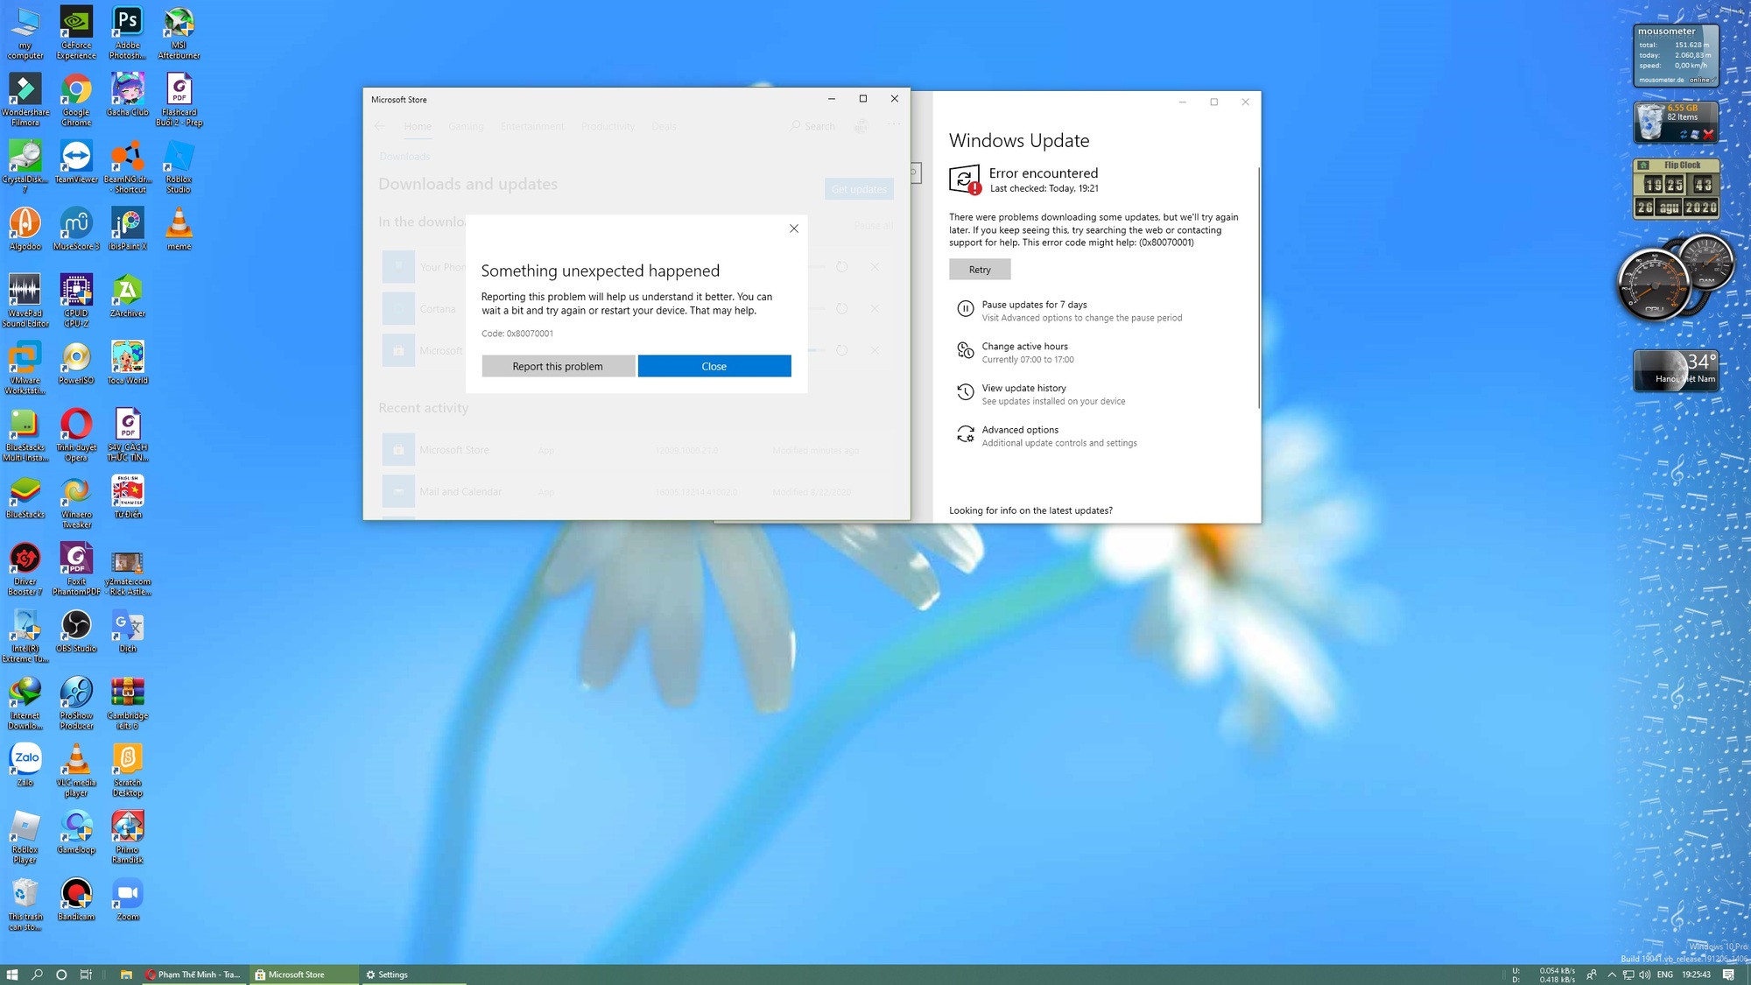Open Zalo desktop icon
The image size is (1751, 985).
pos(25,765)
